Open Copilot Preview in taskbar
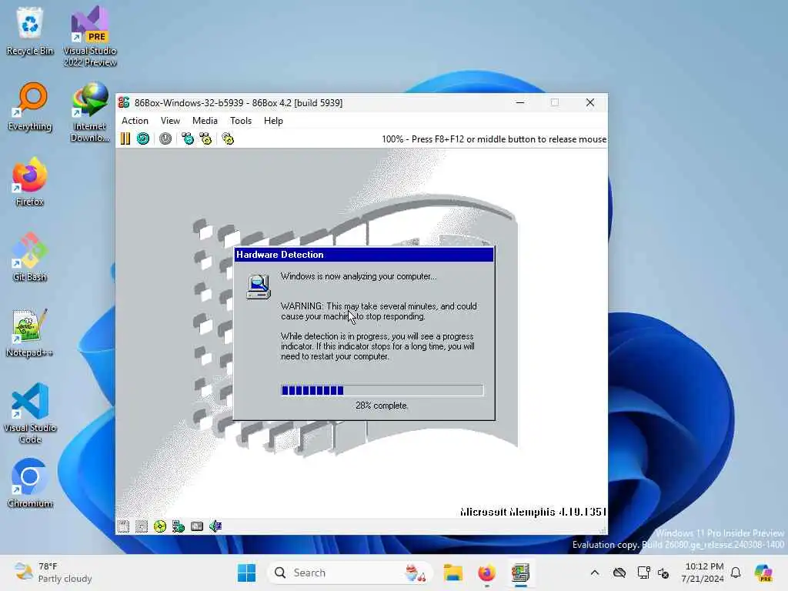This screenshot has width=788, height=591. (x=763, y=573)
